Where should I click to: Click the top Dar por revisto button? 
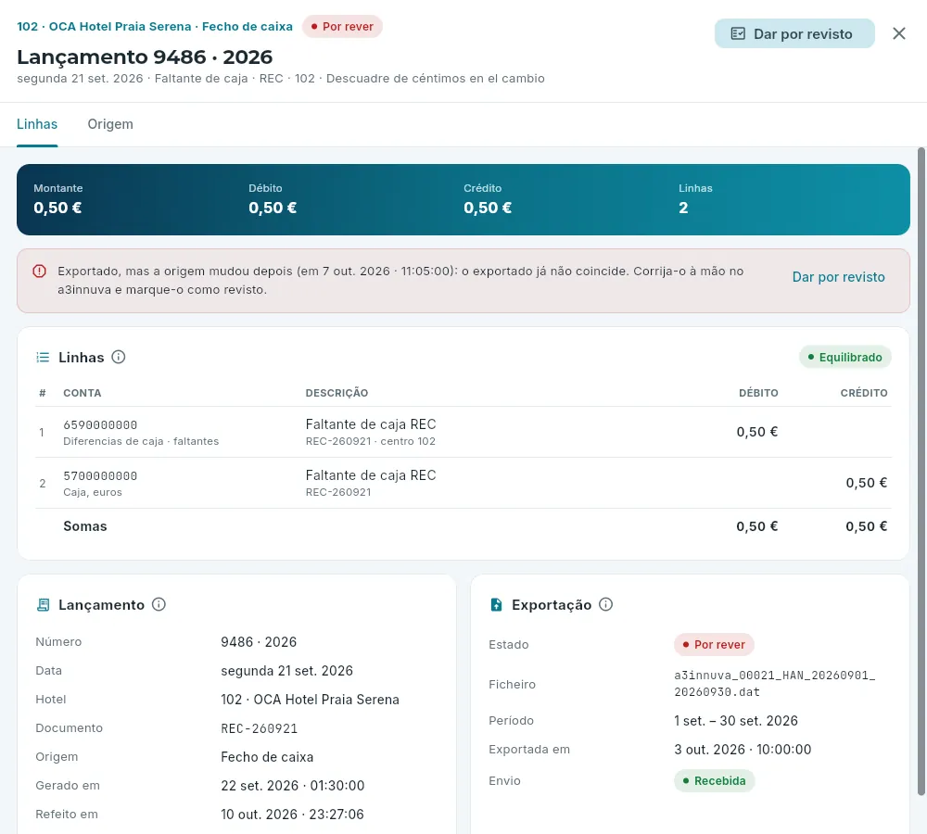pos(794,33)
